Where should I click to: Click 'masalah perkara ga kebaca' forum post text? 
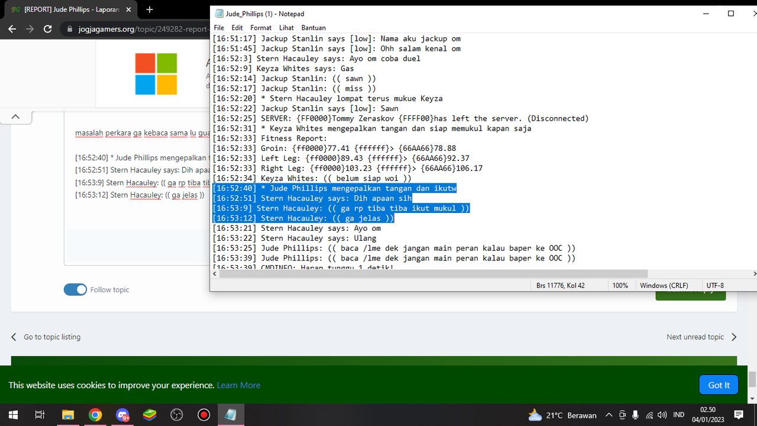(142, 133)
